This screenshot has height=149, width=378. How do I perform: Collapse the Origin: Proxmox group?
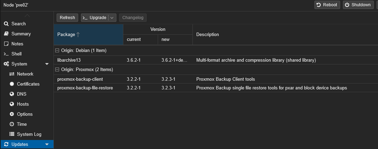pos(57,70)
